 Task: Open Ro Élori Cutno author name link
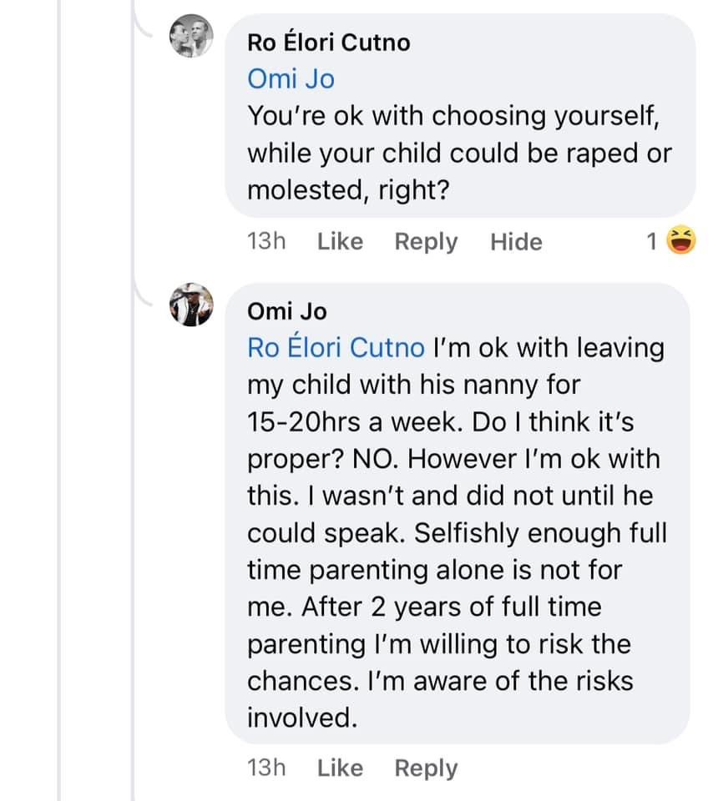coord(329,43)
